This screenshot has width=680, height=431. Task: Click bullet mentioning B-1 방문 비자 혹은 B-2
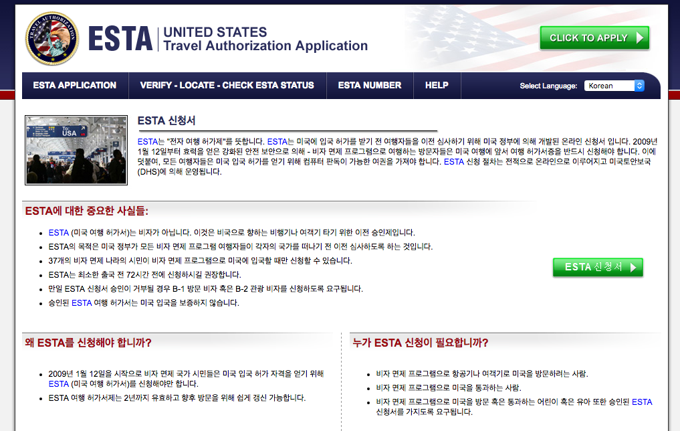point(205,288)
